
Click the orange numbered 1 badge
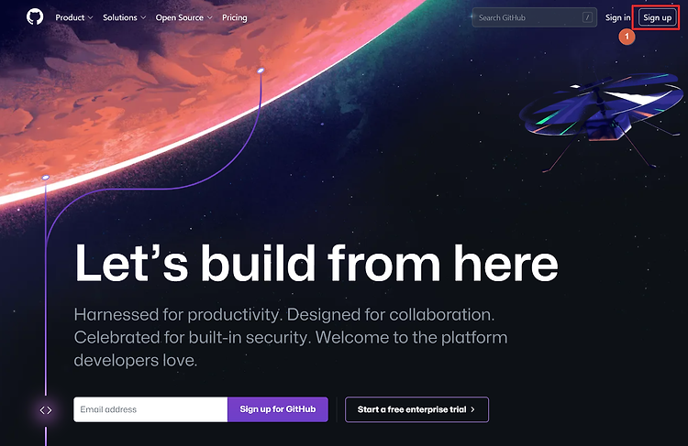[627, 37]
